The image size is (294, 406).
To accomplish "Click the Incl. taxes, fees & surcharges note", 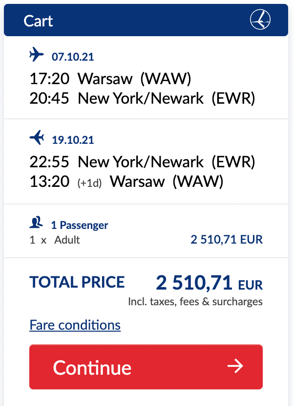I will pyautogui.click(x=195, y=302).
